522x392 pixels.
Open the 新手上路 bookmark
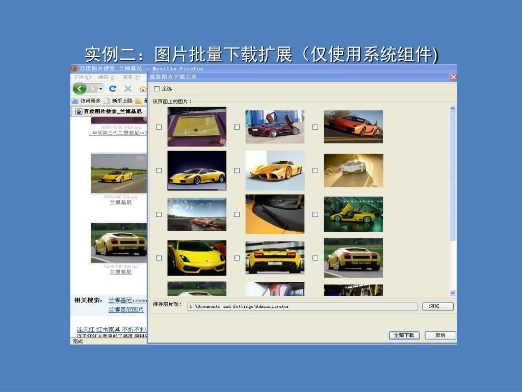point(118,101)
